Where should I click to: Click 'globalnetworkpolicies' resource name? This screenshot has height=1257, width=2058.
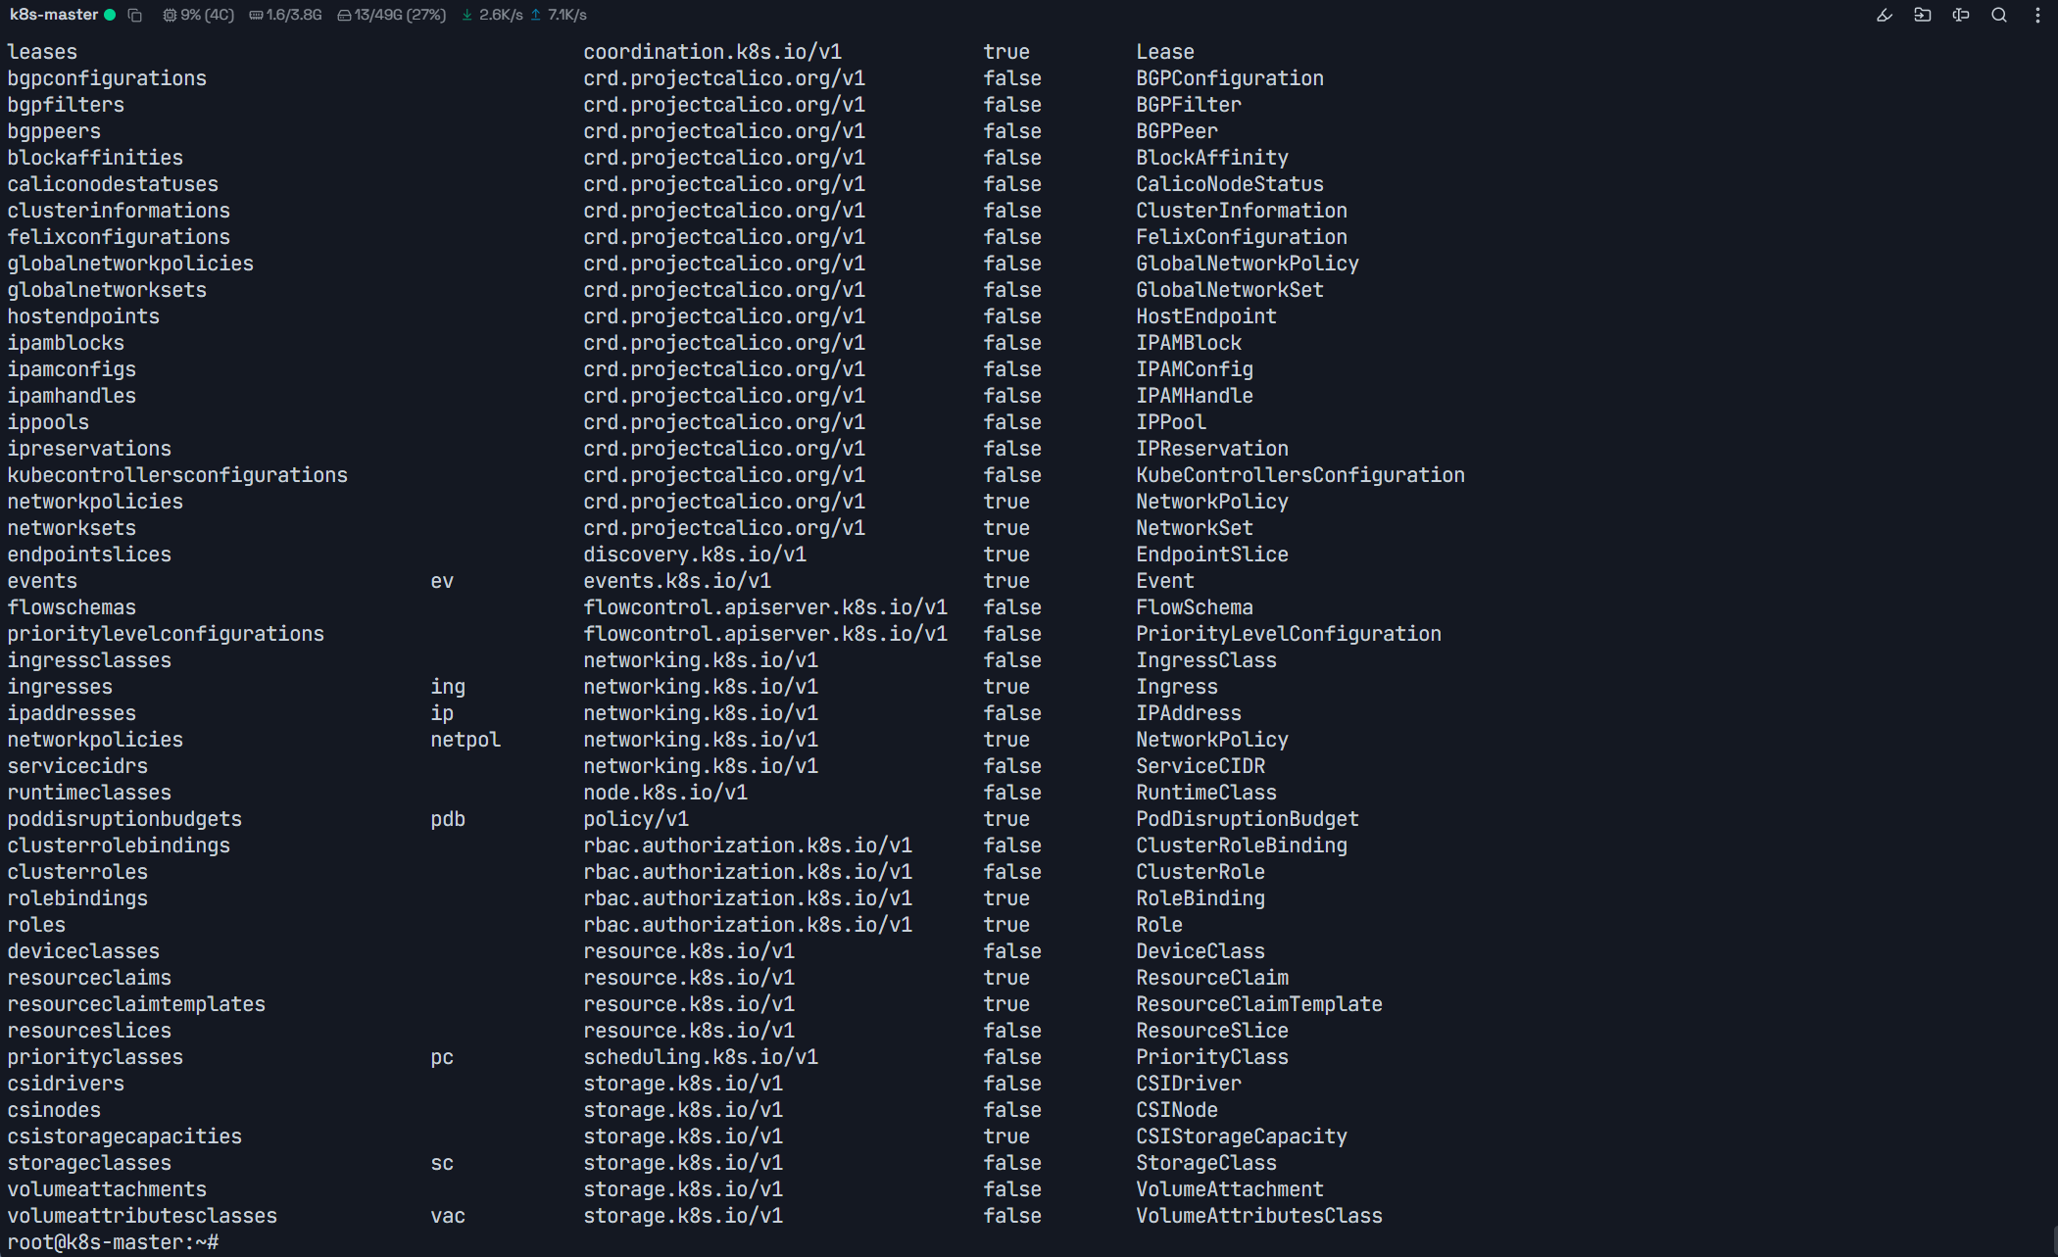tap(130, 264)
